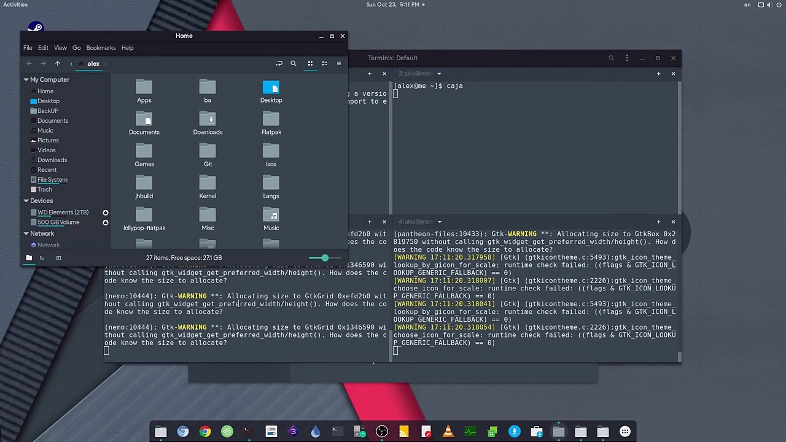Eject the WD Elements (2TB) drive
This screenshot has height=442, width=786.
point(106,212)
